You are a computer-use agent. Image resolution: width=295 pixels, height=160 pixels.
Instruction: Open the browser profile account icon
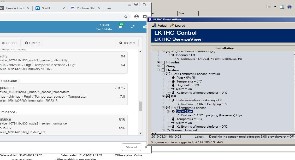(x=136, y=16)
